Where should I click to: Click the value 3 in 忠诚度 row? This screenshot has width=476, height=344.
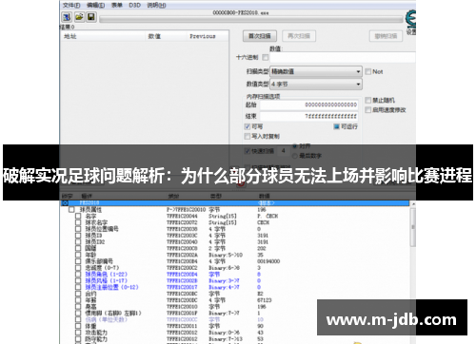(259, 268)
